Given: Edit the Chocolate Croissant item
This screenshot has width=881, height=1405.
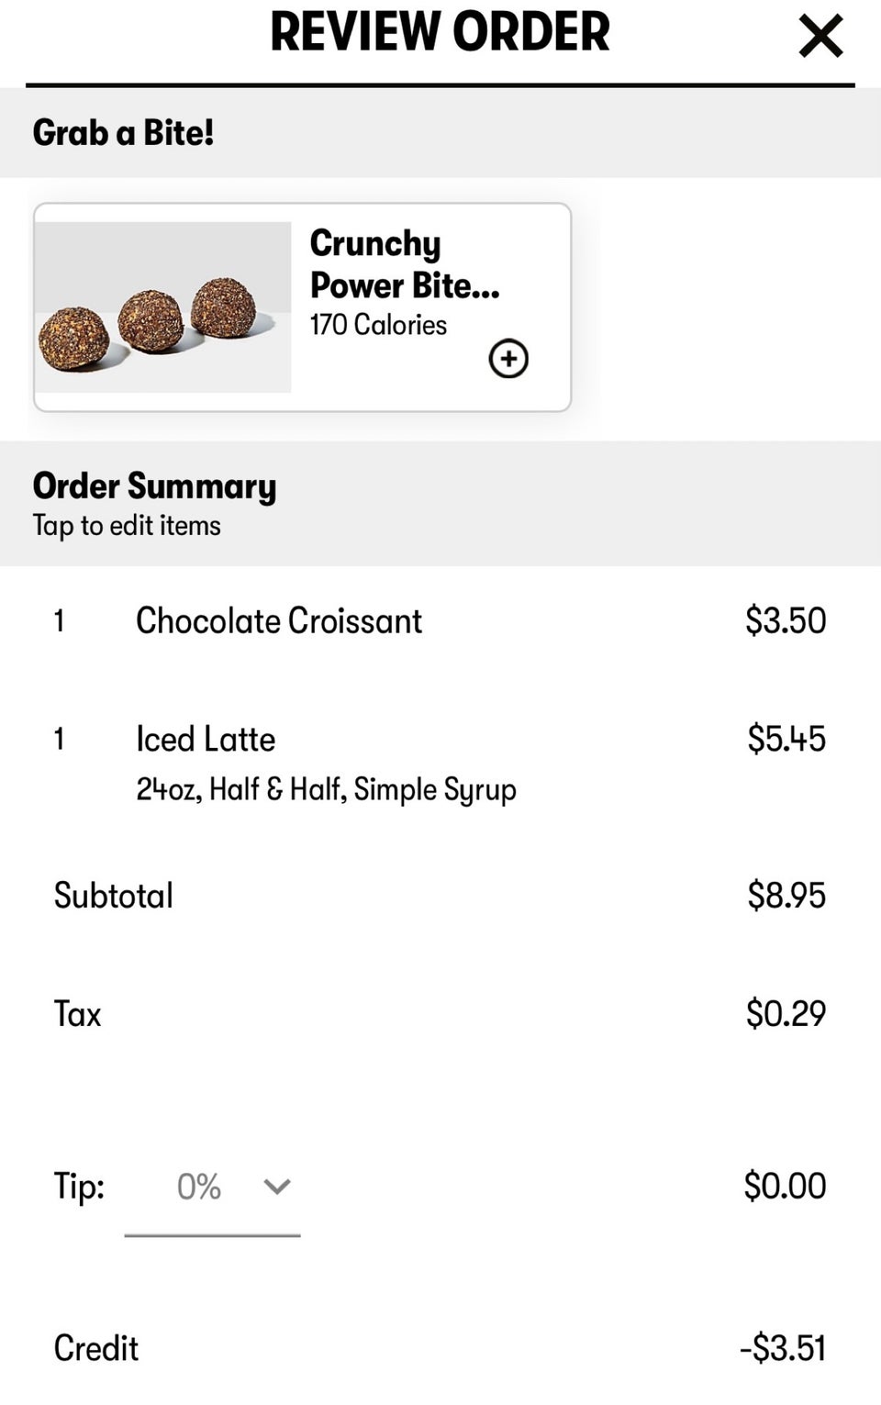Looking at the screenshot, I should tap(279, 621).
